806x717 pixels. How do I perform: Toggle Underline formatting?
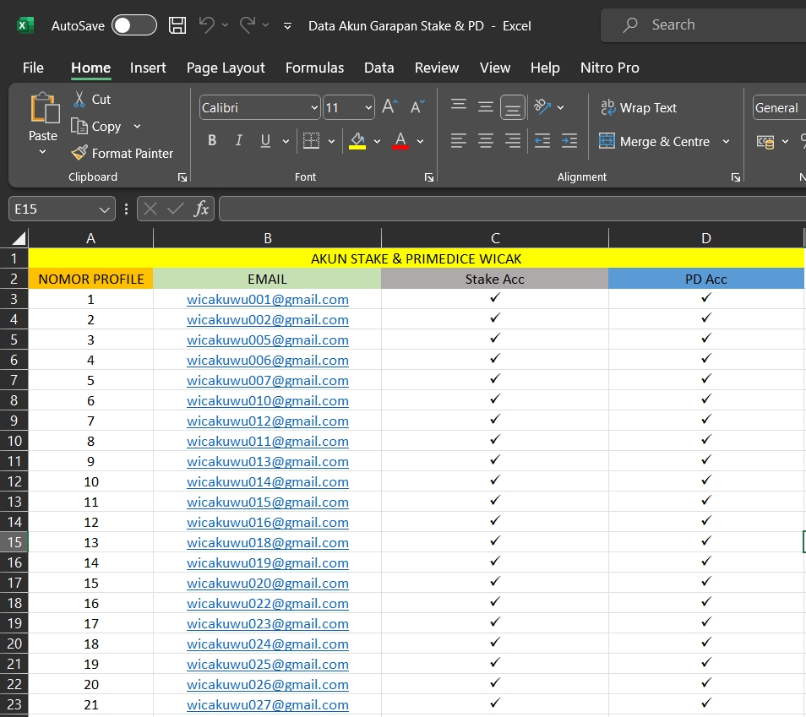point(265,140)
